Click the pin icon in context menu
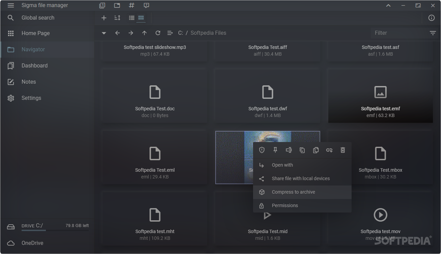The width and height of the screenshot is (441, 254). coord(275,150)
